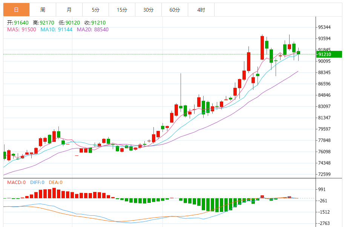
Task: Click the MACD:0 indicator label
Action: pyautogui.click(x=16, y=183)
